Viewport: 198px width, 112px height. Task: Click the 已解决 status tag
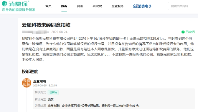coord(53,93)
